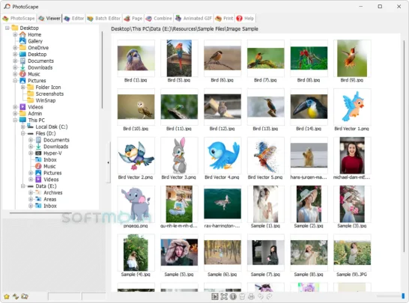Show image information with the info icon
This screenshot has width=409, height=303.
pos(233,296)
